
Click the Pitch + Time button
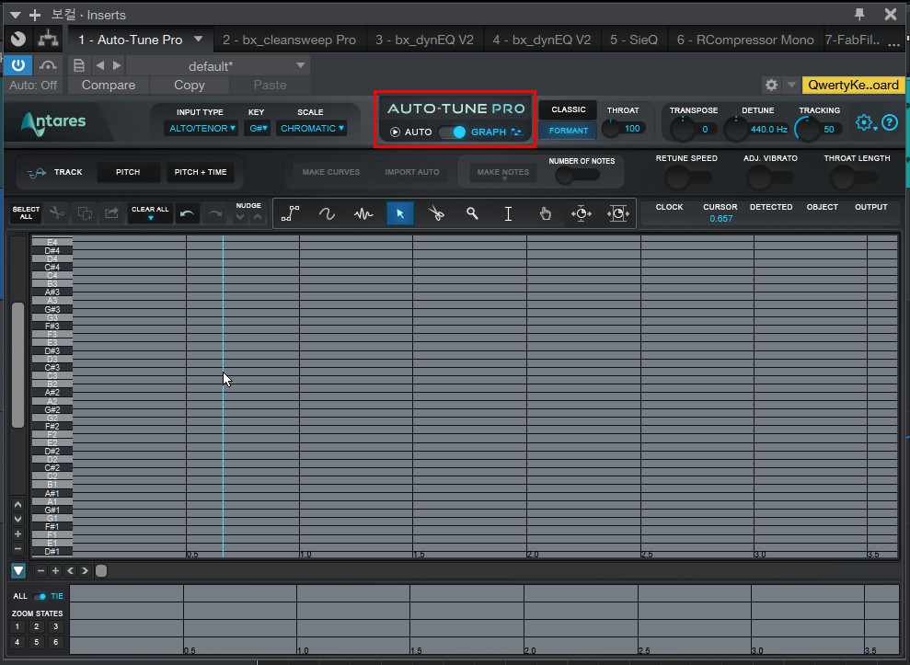[201, 172]
